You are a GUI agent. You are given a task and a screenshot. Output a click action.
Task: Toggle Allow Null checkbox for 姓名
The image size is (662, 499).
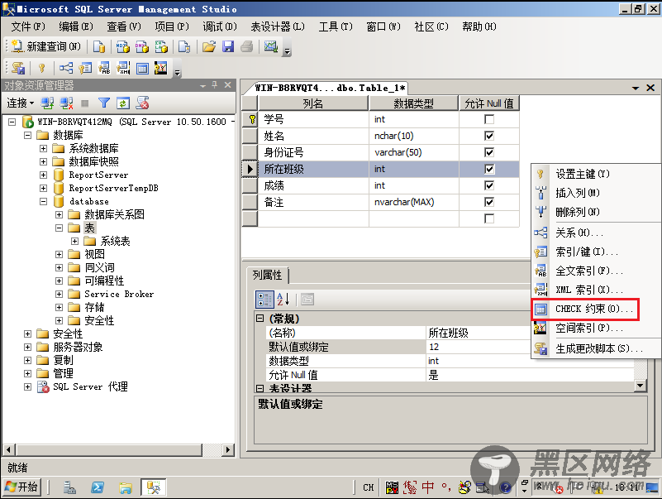(489, 136)
